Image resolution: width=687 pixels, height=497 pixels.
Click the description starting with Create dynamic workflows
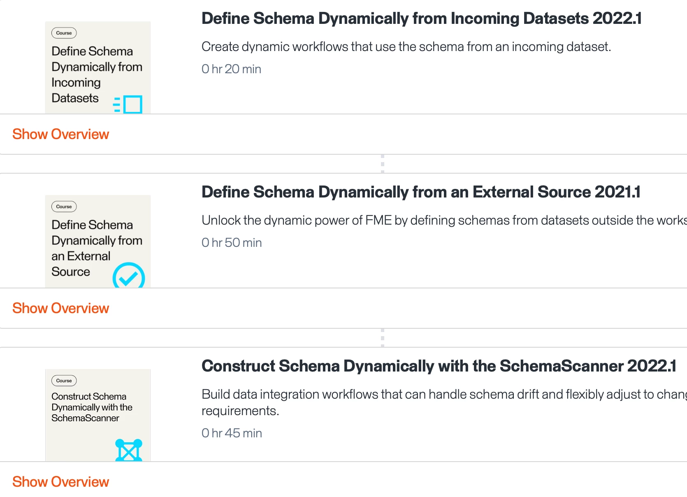click(x=406, y=47)
